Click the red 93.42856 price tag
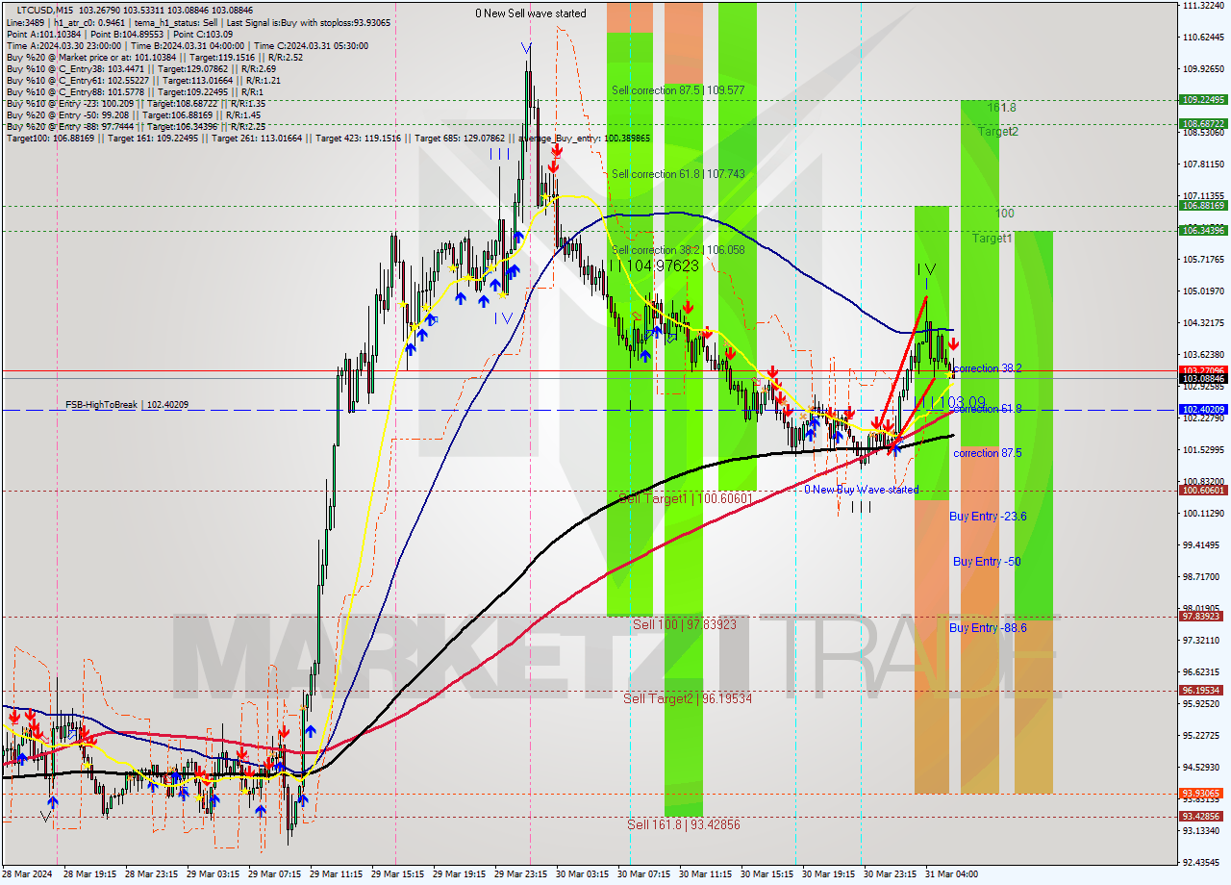This screenshot has width=1231, height=885. click(x=1202, y=816)
